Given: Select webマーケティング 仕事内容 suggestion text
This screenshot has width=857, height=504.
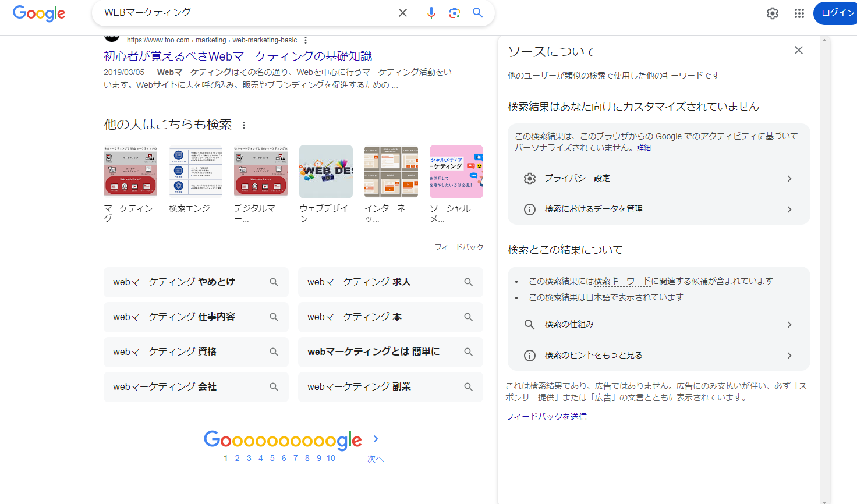Looking at the screenshot, I should coord(174,317).
